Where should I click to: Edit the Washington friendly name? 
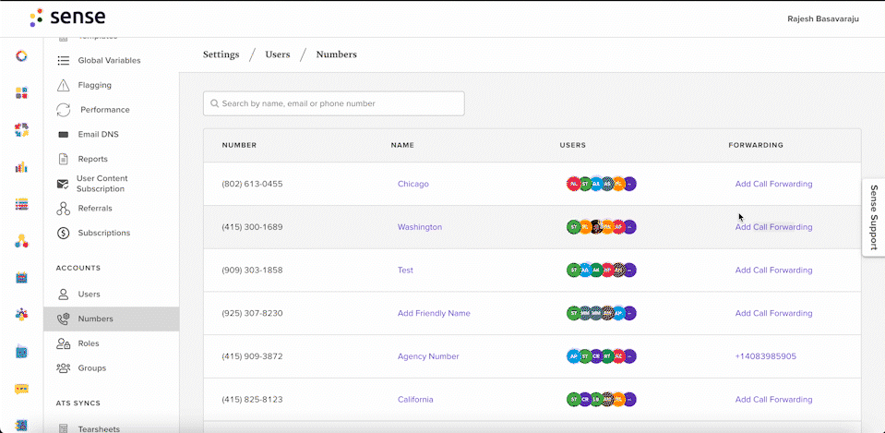point(420,227)
